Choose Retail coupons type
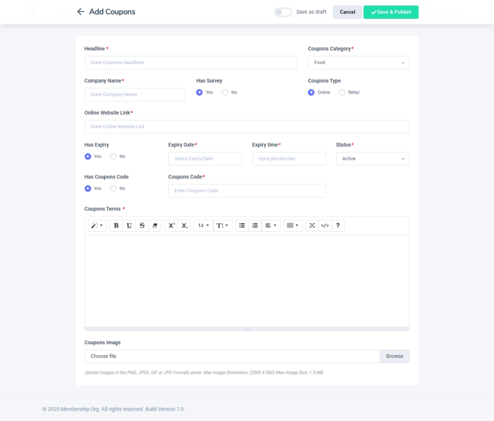Image resolution: width=494 pixels, height=421 pixels. [x=342, y=92]
